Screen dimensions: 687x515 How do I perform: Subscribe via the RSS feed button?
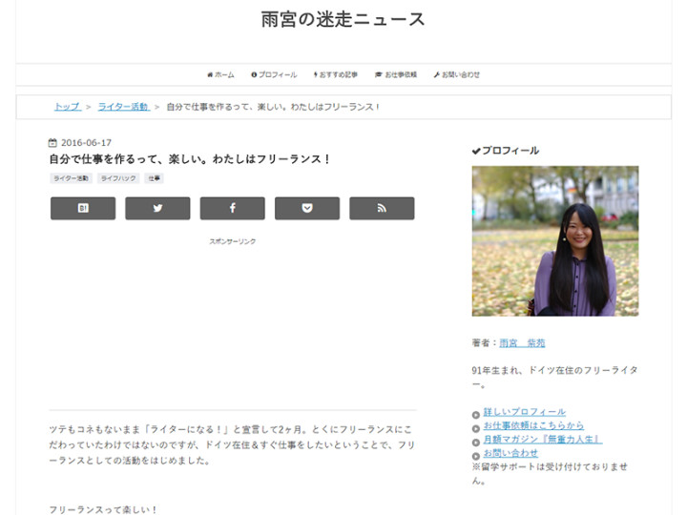coord(382,209)
